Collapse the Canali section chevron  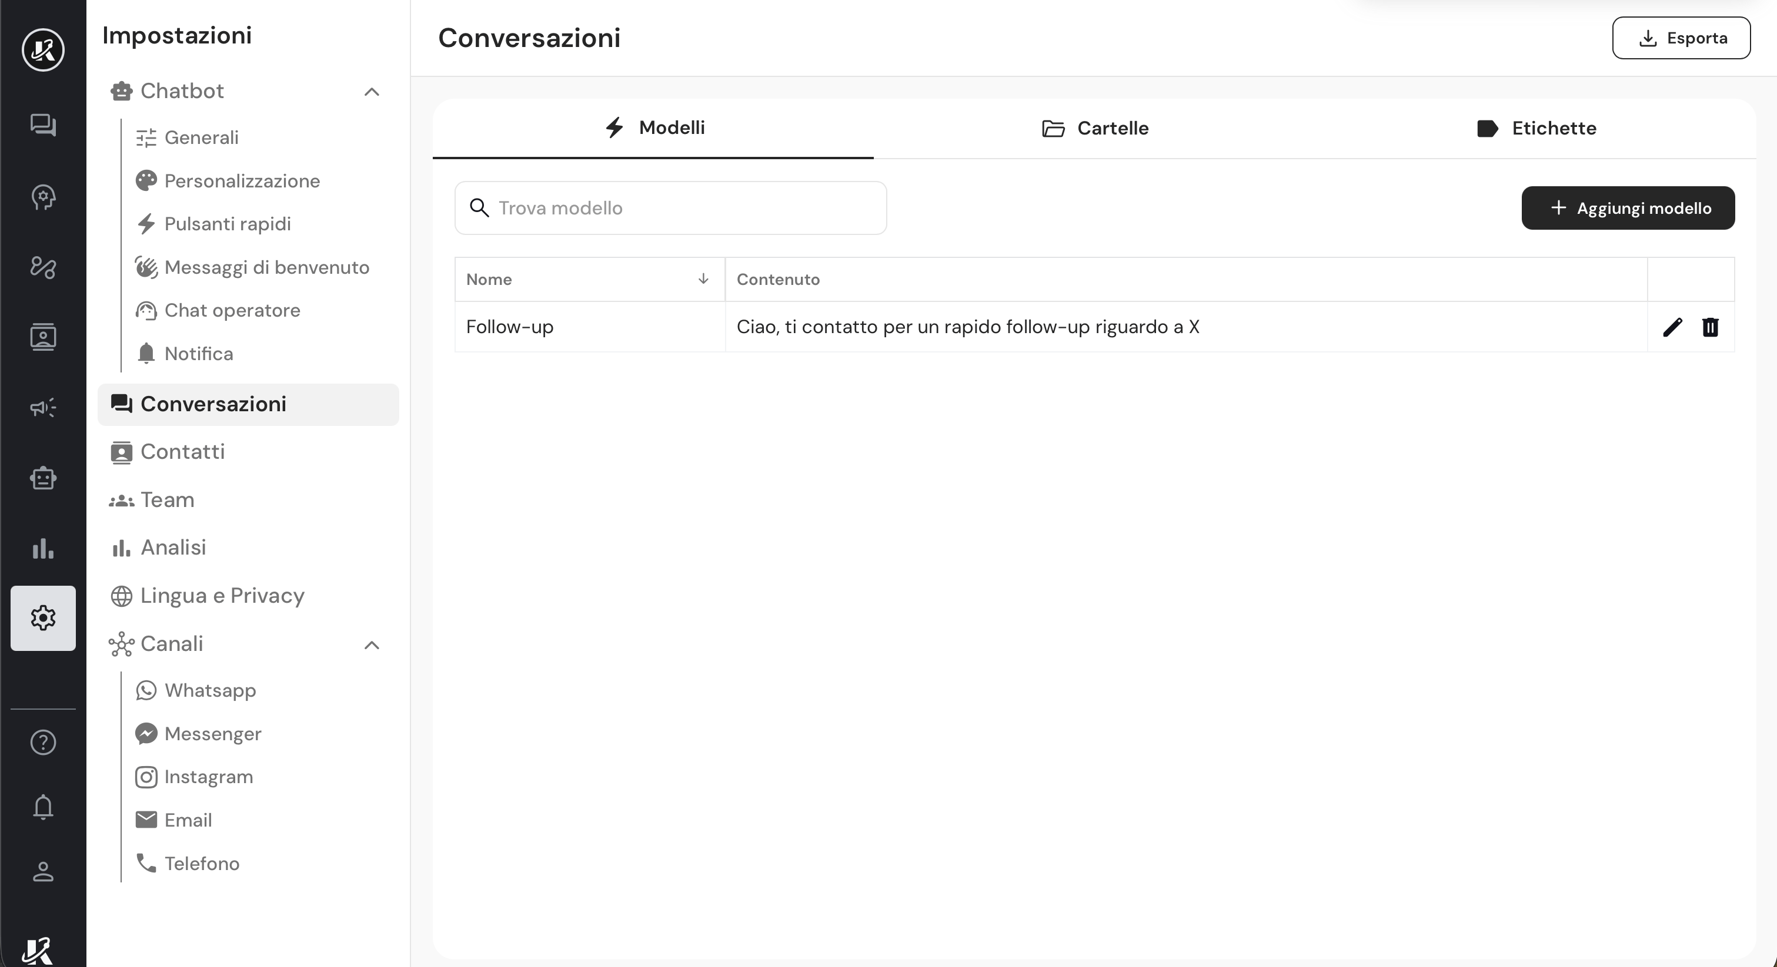click(x=372, y=645)
